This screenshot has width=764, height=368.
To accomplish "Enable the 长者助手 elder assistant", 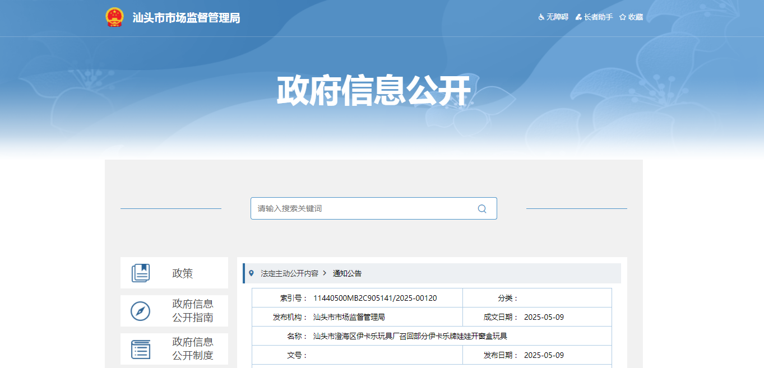I will click(594, 17).
